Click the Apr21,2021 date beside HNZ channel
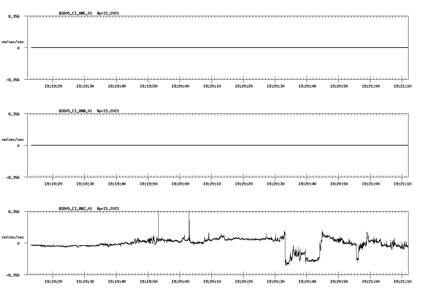The image size is (431, 293). coord(108,209)
